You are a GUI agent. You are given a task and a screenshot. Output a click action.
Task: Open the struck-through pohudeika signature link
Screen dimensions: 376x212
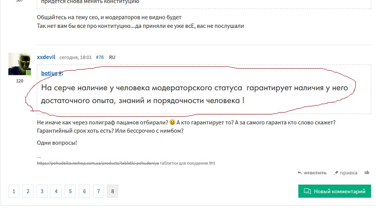(x=98, y=163)
